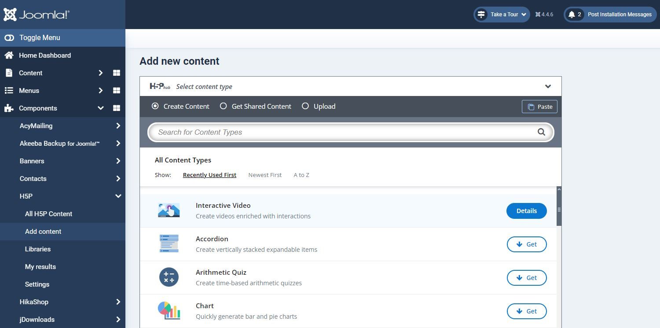Click the H5P hub logo

point(160,86)
